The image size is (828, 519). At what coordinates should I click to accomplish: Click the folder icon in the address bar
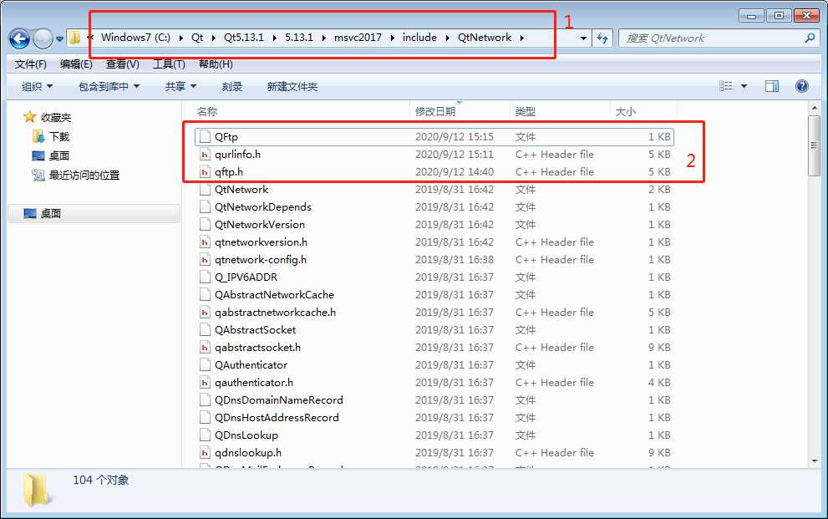[74, 38]
